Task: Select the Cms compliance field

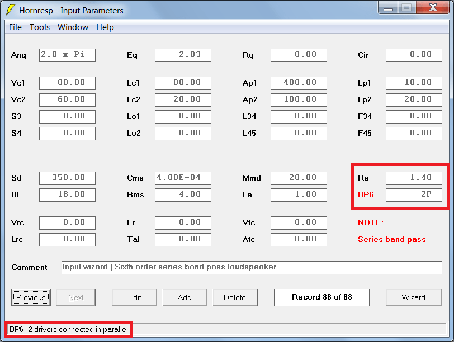Action: pos(183,178)
